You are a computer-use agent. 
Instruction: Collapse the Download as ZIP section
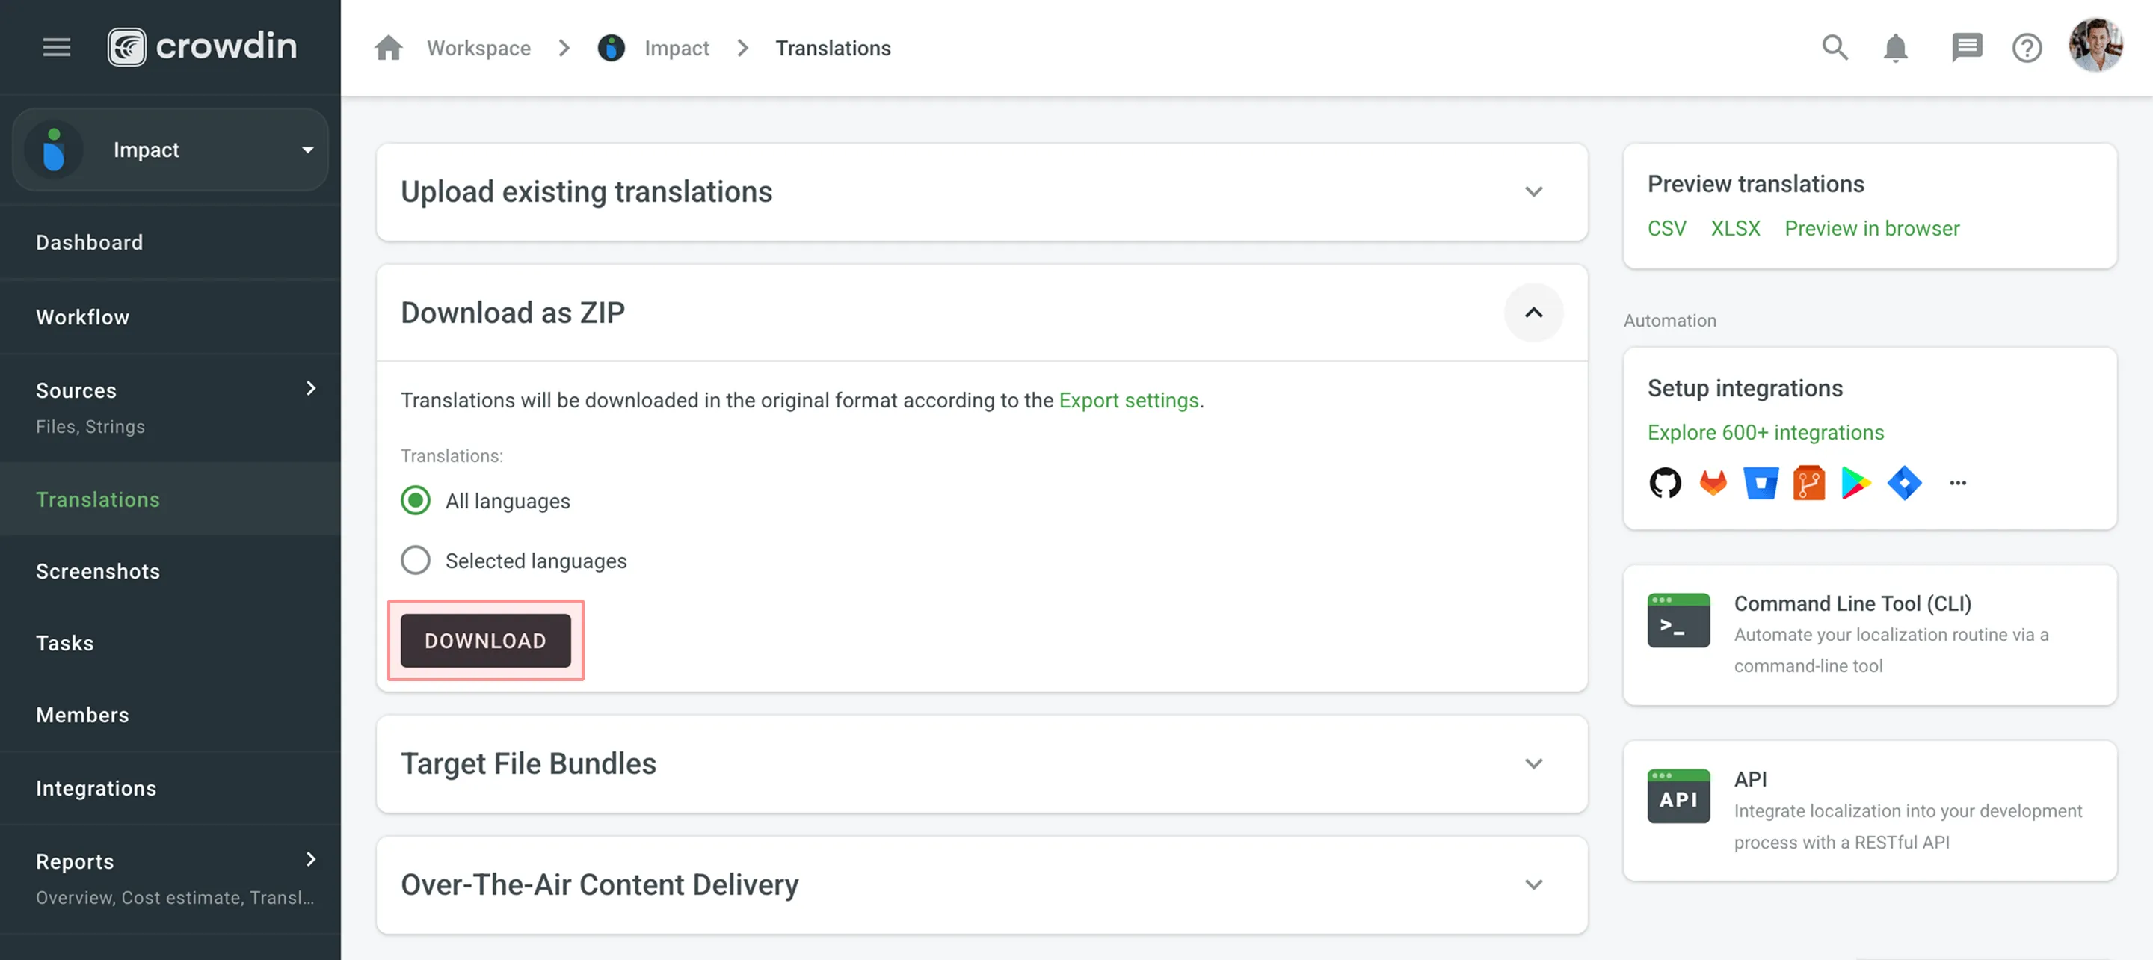coord(1533,313)
